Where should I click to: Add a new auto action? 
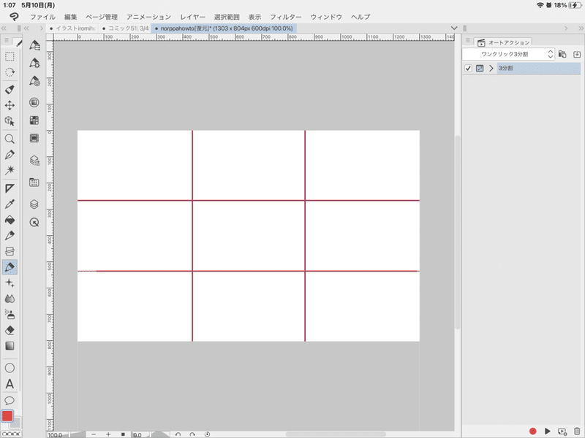pyautogui.click(x=562, y=431)
